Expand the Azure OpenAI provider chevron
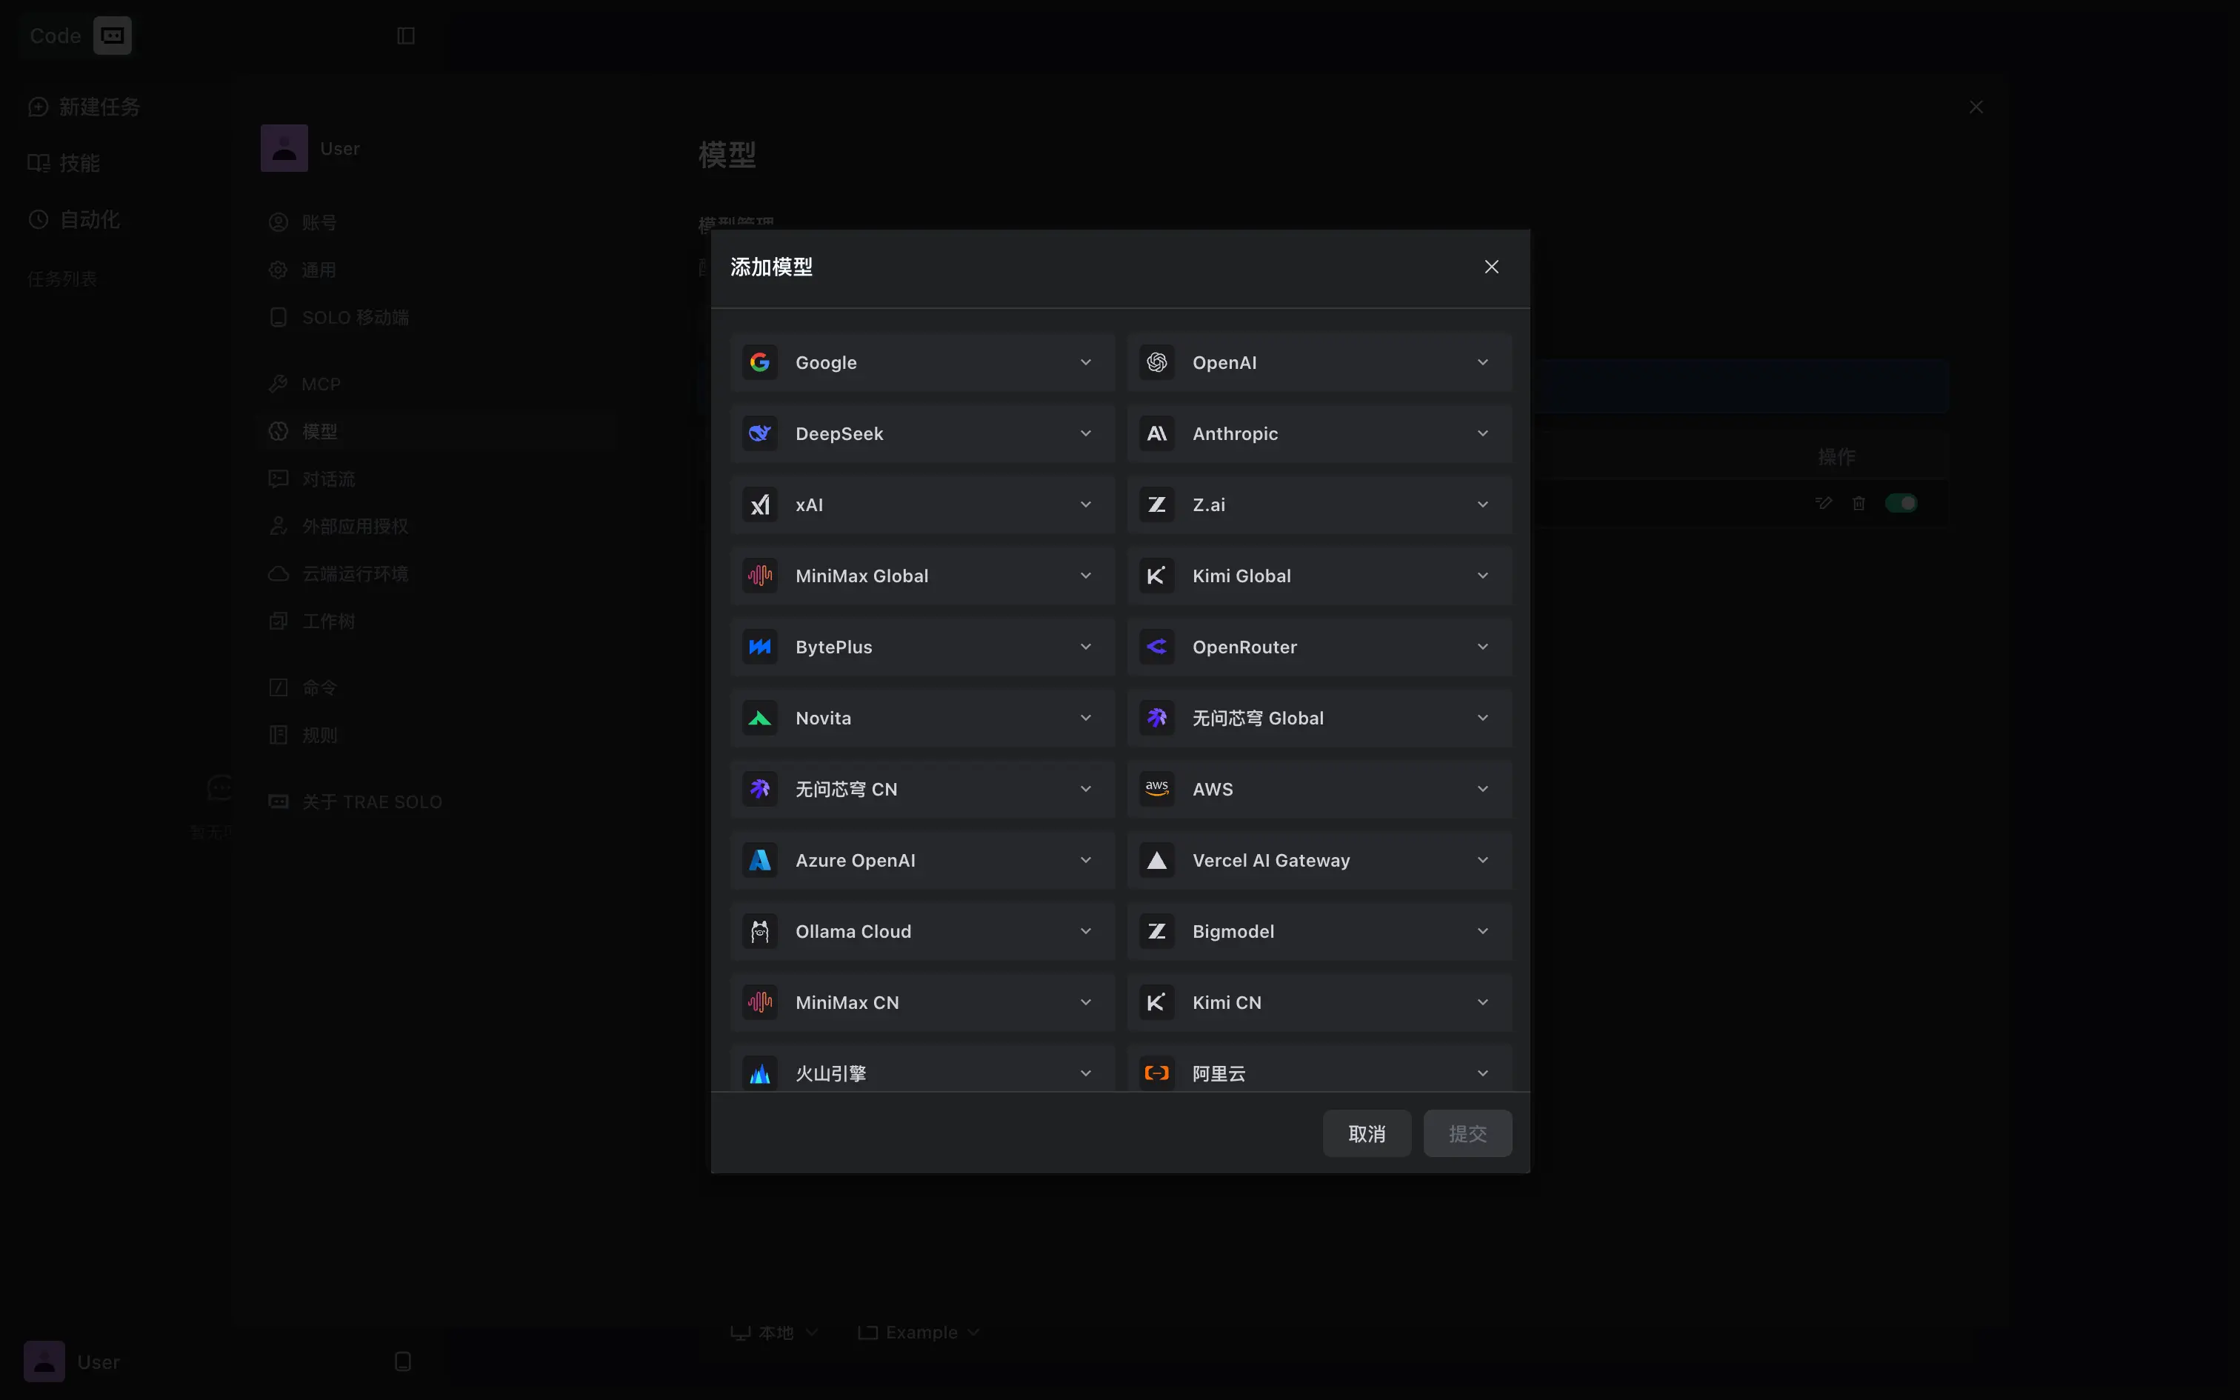This screenshot has width=2240, height=1400. tap(1086, 860)
